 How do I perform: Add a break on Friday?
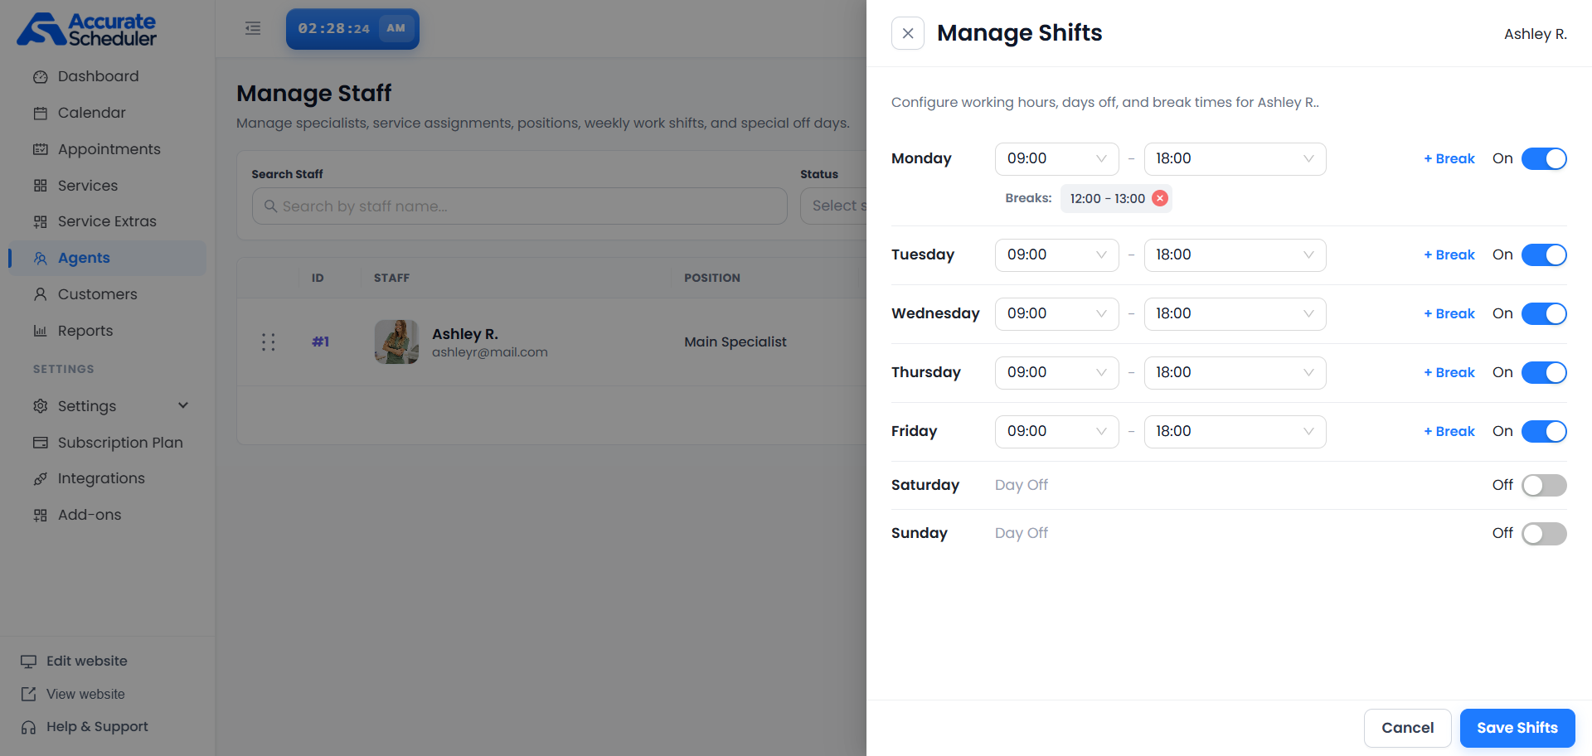(1449, 431)
